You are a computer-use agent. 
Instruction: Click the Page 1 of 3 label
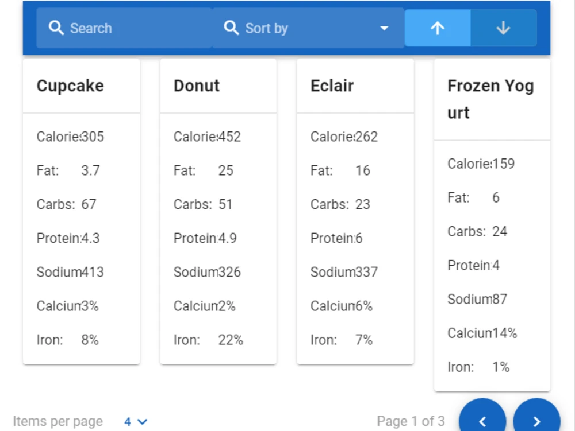[x=409, y=421]
